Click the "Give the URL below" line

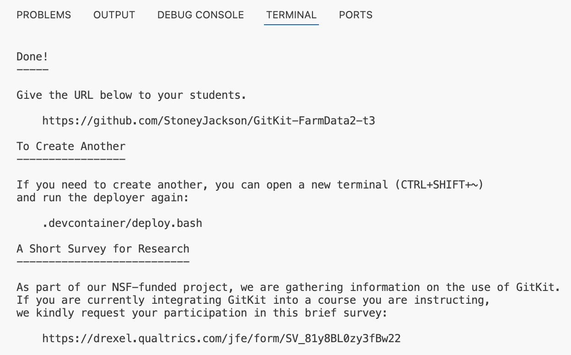point(131,96)
